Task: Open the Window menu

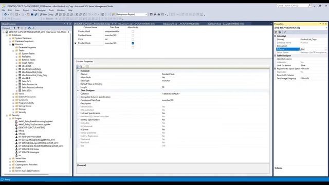Action: click(61, 10)
